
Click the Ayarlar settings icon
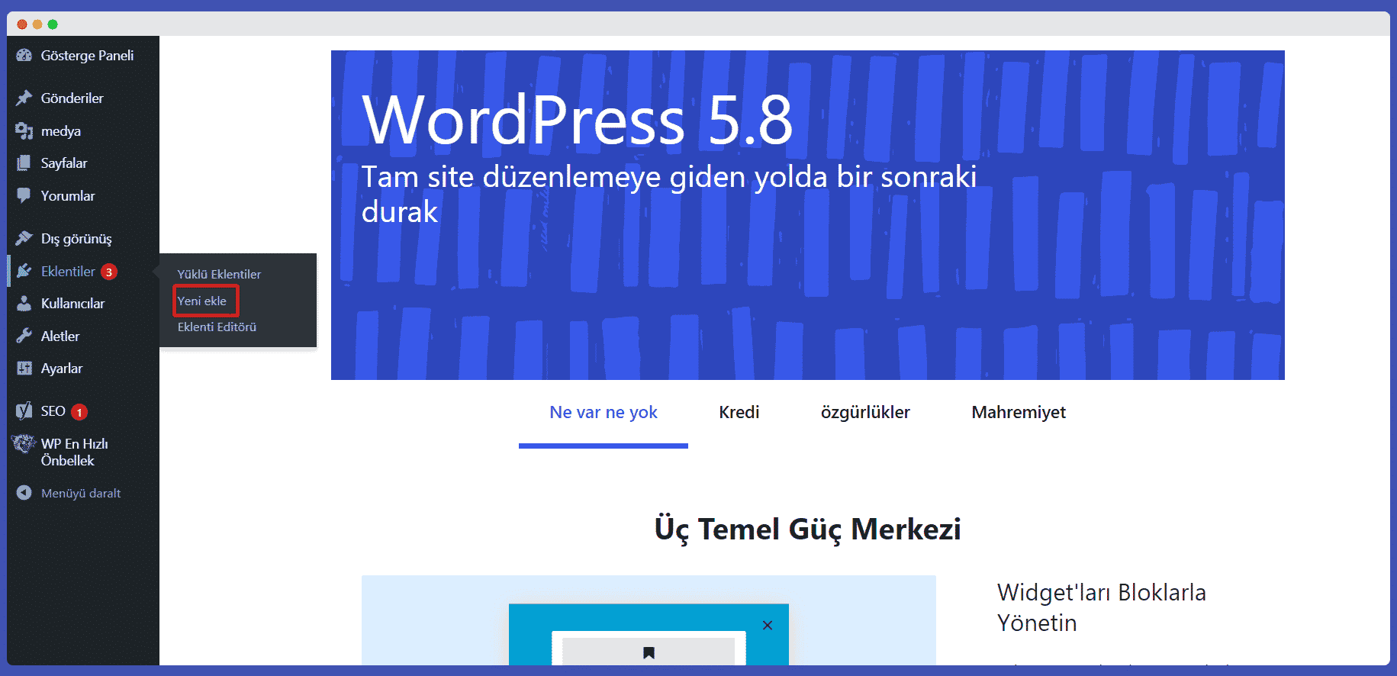point(24,369)
